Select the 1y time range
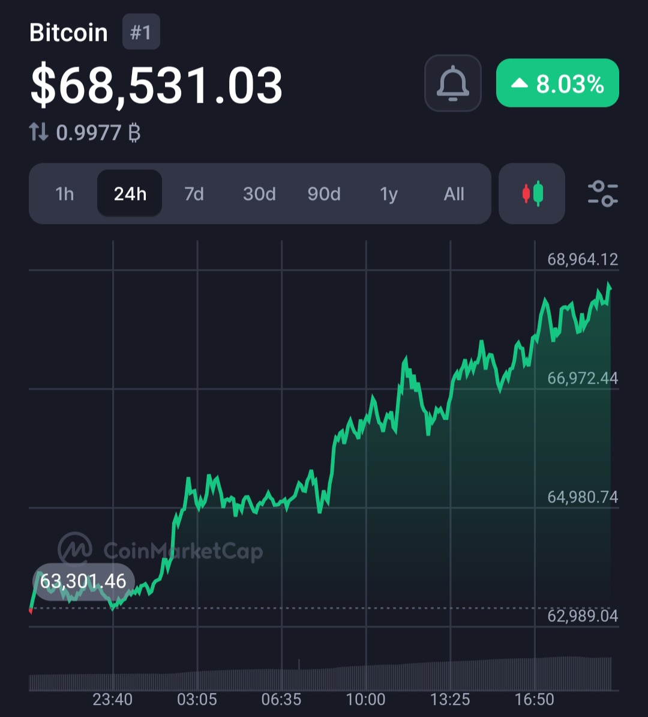The image size is (648, 717). pos(389,193)
